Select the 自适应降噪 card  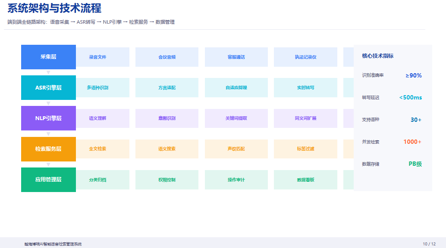(236, 88)
